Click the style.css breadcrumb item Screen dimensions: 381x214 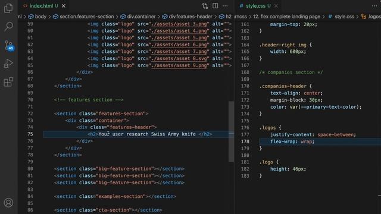point(341,17)
